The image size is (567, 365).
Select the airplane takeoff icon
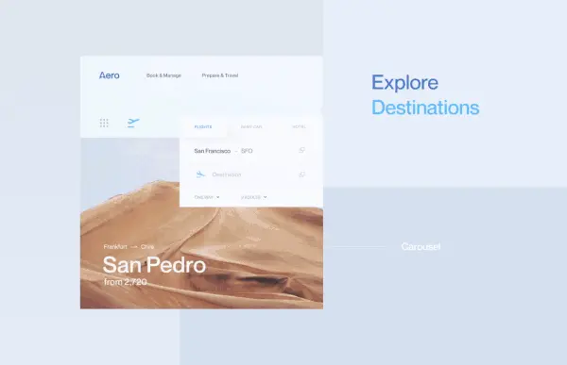[x=133, y=123]
